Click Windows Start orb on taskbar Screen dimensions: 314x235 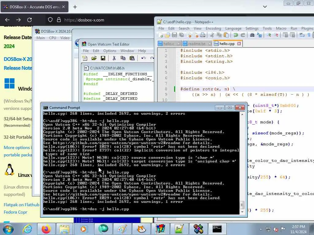pos(8,229)
